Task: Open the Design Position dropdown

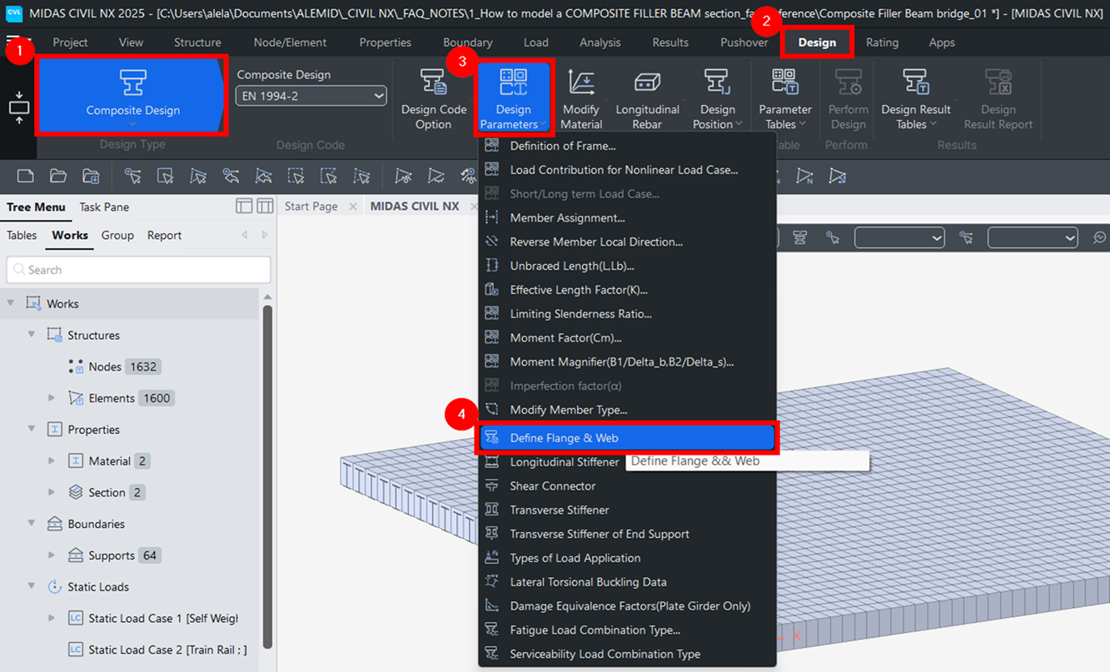Action: click(x=717, y=100)
